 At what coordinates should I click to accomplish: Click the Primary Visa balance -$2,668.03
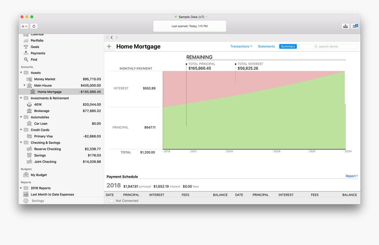pos(92,136)
